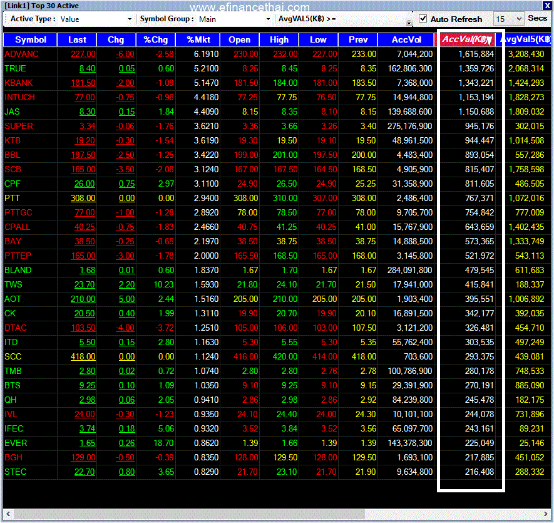Image resolution: width=554 pixels, height=523 pixels.
Task: Select the EVER symbol
Action: (x=16, y=443)
